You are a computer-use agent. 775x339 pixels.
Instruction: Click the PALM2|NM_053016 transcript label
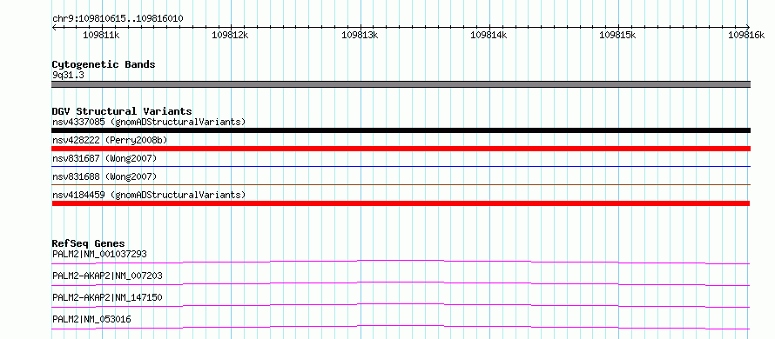coord(91,319)
